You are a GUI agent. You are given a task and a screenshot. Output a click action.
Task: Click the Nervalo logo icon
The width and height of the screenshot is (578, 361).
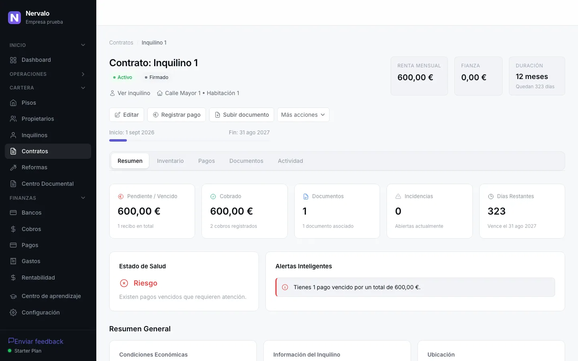[x=14, y=17]
